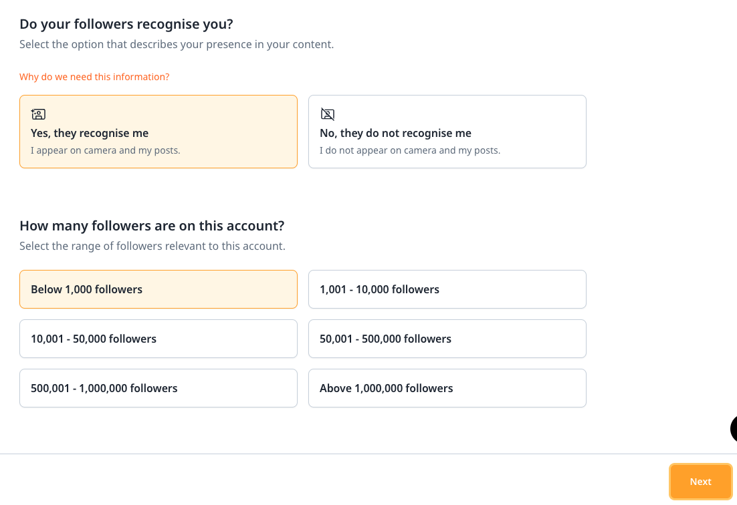Screen dimensions: 737x505
Task: Click 'Select the option that describes' subtitle
Action: [x=177, y=44]
